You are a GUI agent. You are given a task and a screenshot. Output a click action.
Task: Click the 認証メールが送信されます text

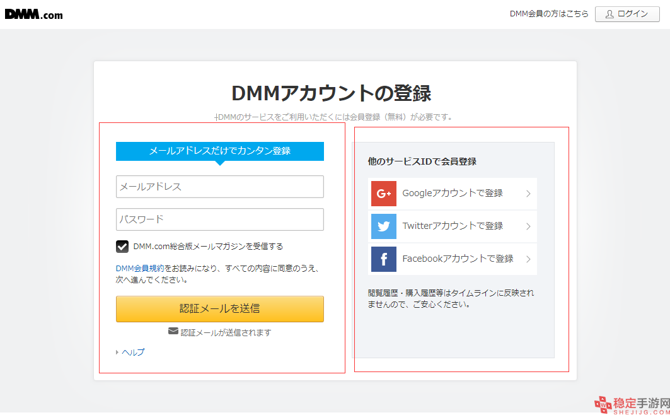tap(226, 332)
